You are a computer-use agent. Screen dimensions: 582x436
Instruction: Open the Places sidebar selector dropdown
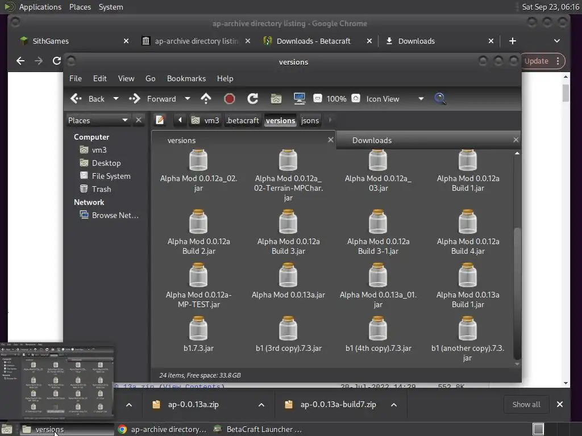pyautogui.click(x=98, y=120)
